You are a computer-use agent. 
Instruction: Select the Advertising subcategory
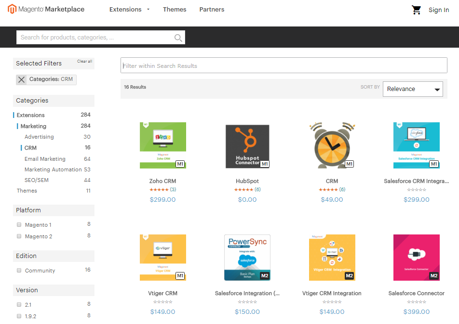pyautogui.click(x=39, y=137)
